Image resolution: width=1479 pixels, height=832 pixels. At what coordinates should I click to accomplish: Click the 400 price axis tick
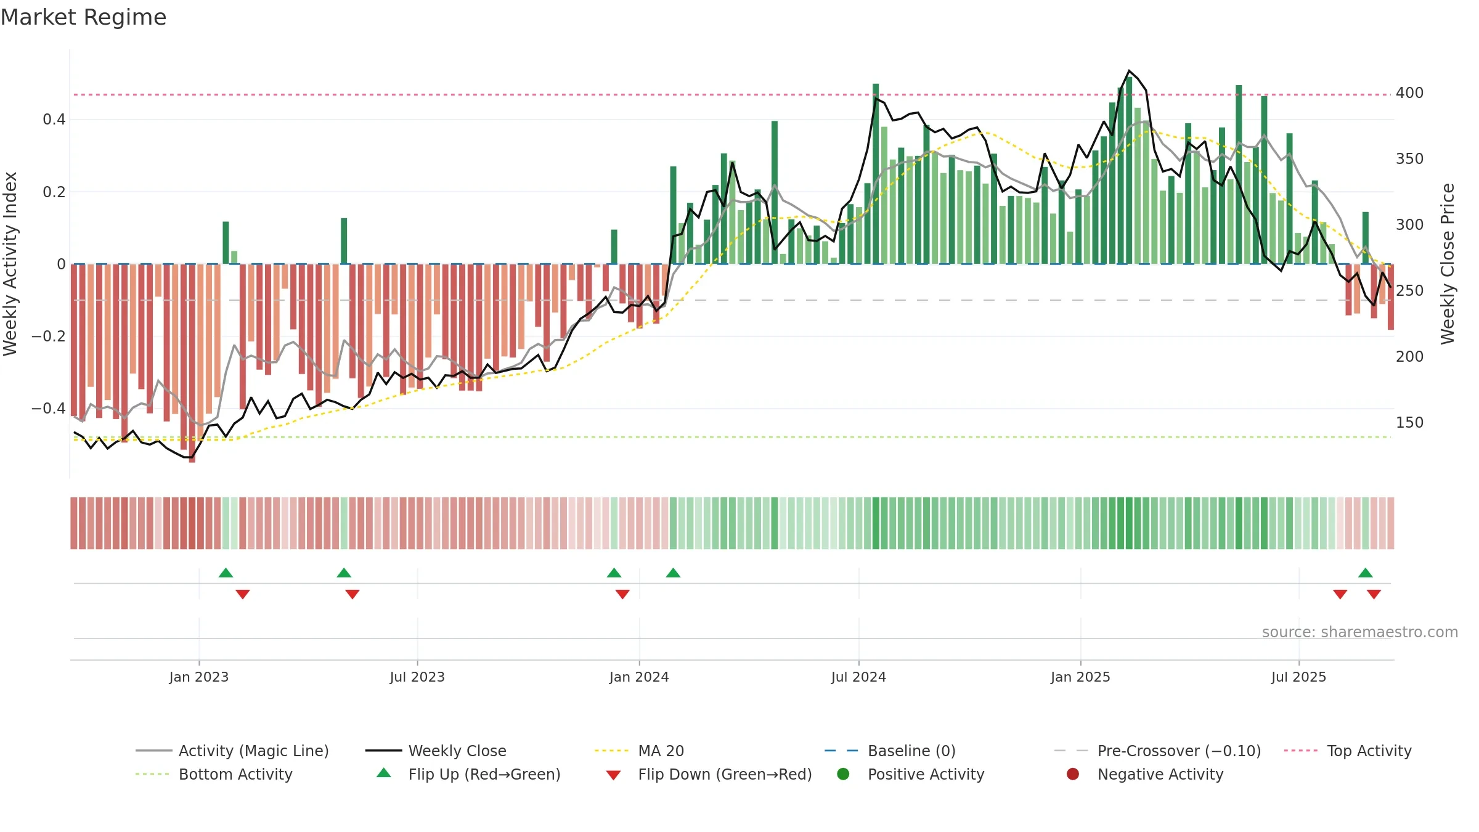pyautogui.click(x=1410, y=93)
